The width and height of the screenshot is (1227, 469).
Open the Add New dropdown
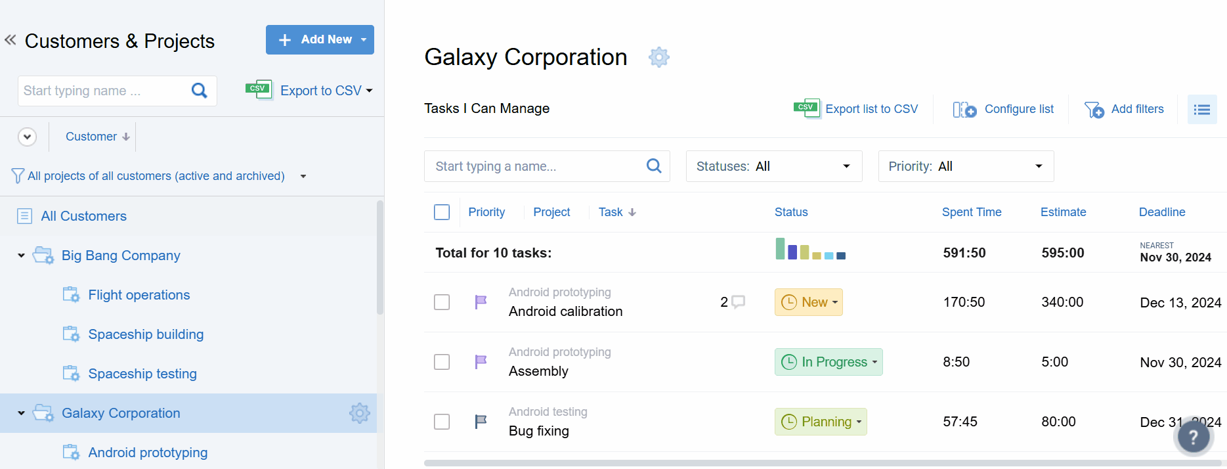320,39
